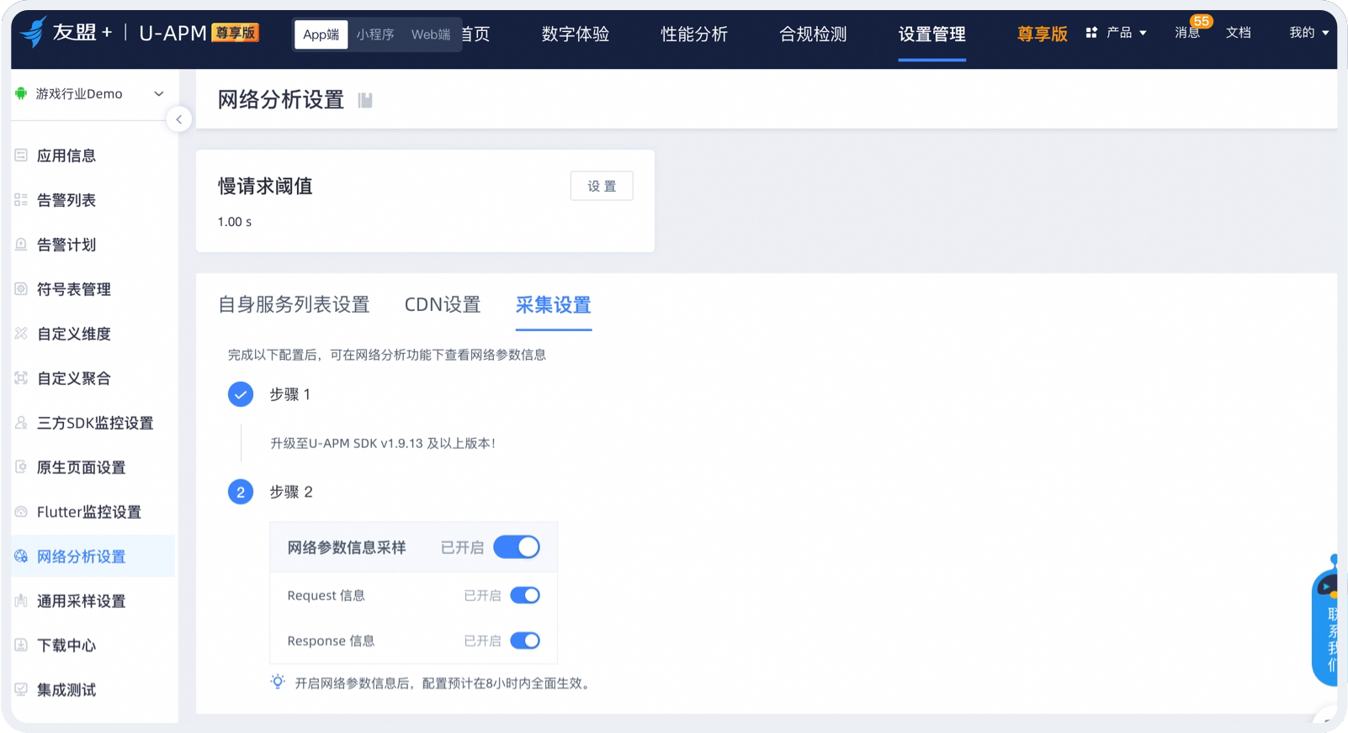
Task: Click the 三方SDK监控设置 sidebar icon
Action: pos(21,423)
